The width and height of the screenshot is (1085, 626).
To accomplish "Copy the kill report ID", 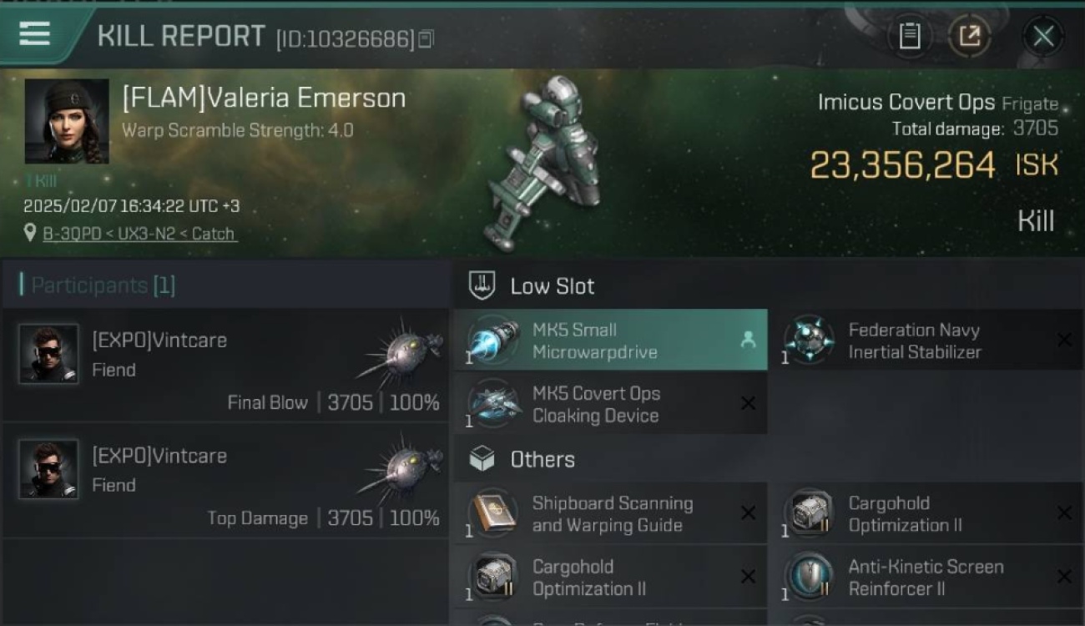I will coord(426,38).
